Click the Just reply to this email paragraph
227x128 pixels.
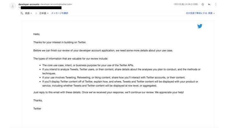point(108,92)
